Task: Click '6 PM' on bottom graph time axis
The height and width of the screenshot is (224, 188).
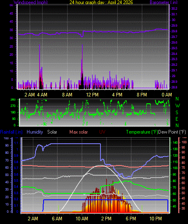Action: tap(131, 219)
